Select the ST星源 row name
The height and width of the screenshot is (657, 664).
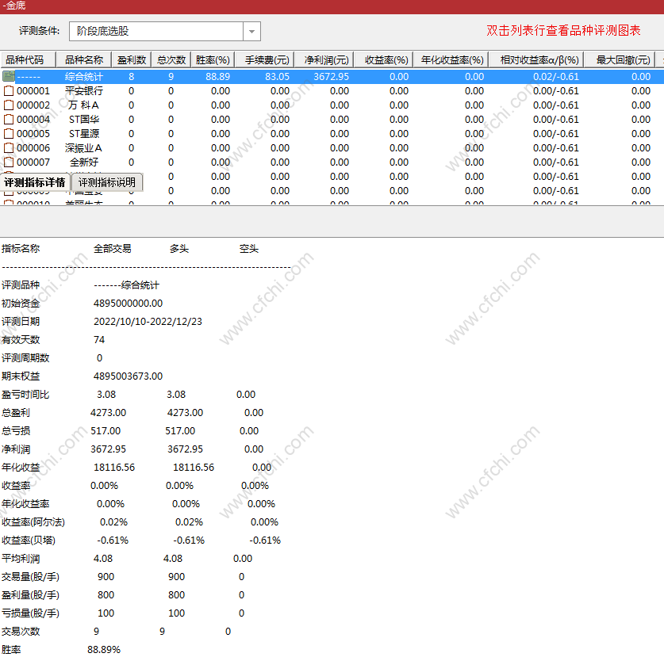pyautogui.click(x=83, y=134)
